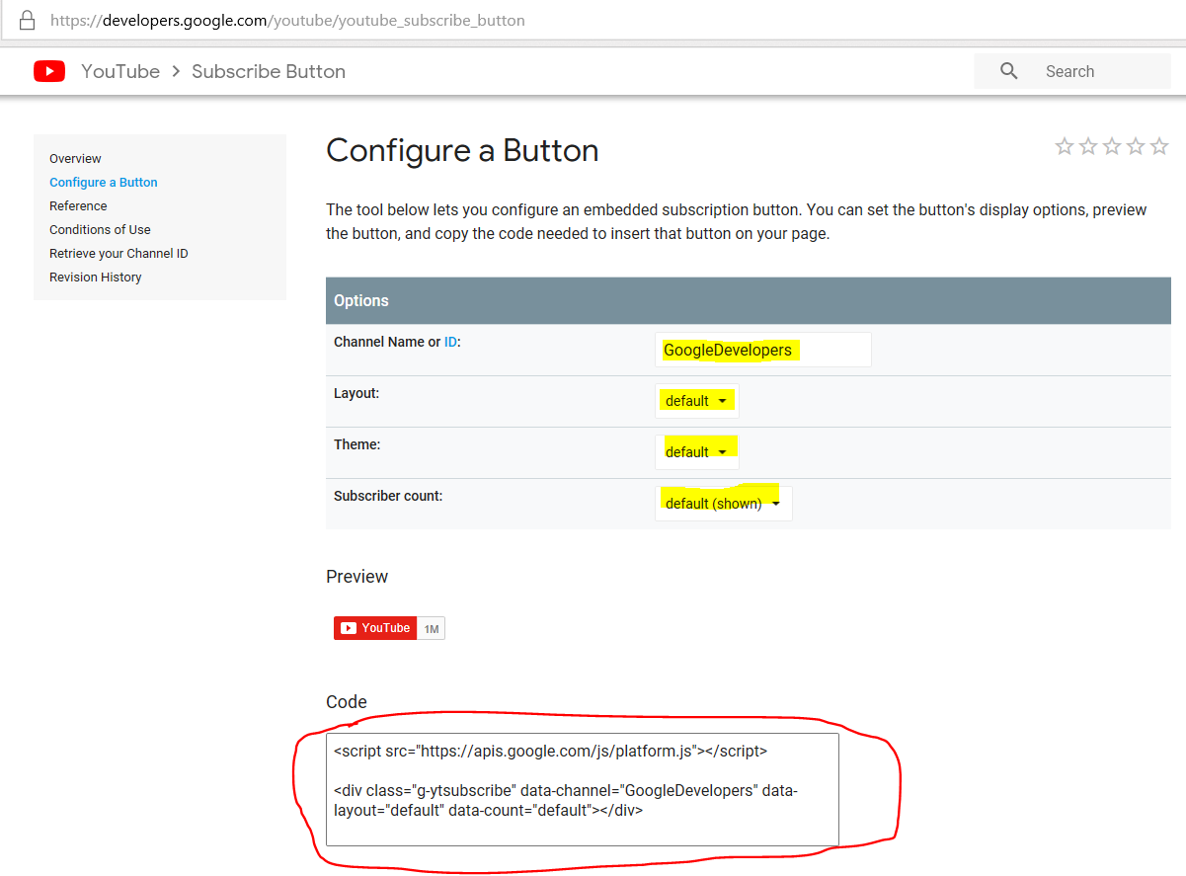This screenshot has width=1186, height=876.
Task: Click the Theme: label
Action: tap(357, 444)
